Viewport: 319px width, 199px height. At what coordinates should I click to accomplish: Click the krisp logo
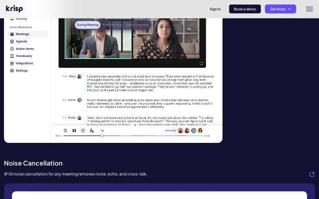pos(14,9)
